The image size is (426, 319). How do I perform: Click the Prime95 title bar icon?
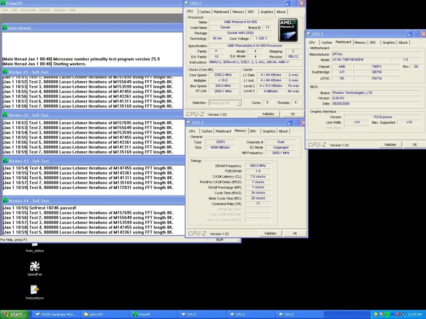(x=3, y=3)
